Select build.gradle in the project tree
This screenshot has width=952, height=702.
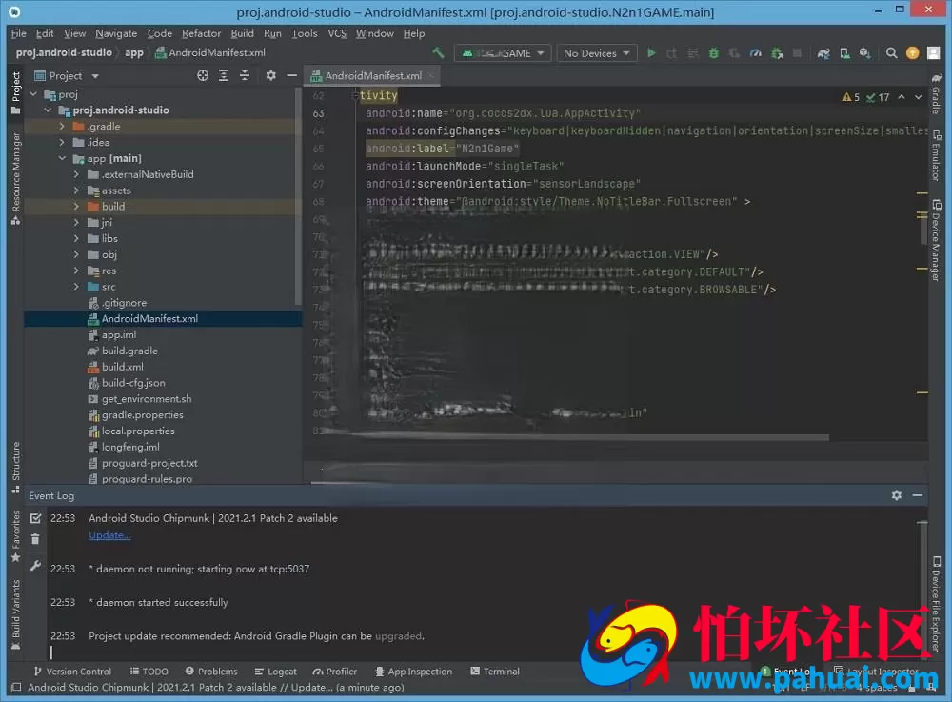(x=129, y=351)
